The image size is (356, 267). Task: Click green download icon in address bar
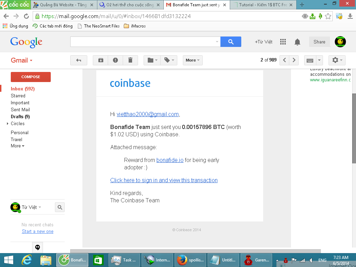313,16
